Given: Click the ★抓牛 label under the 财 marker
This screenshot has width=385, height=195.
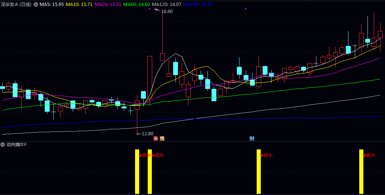Looking at the screenshot, I should (267, 155).
